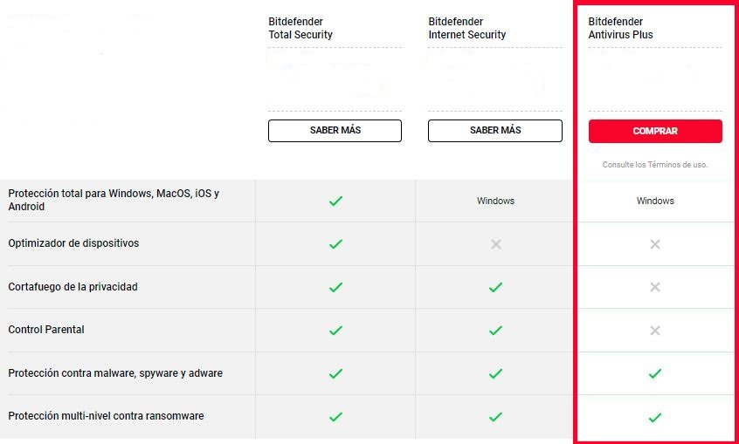Click Total Security checkmark for Optimizador de dispositivos
Viewport: 739px width, 444px height.
coord(335,244)
